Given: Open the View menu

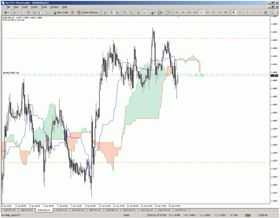Looking at the screenshot, I should click(16, 7).
